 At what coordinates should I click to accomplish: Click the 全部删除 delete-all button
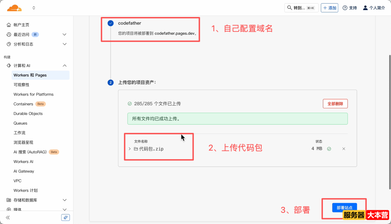[x=335, y=103]
